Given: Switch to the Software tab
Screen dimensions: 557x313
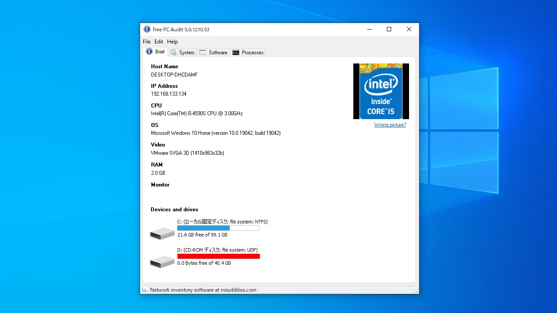Looking at the screenshot, I should coord(213,52).
